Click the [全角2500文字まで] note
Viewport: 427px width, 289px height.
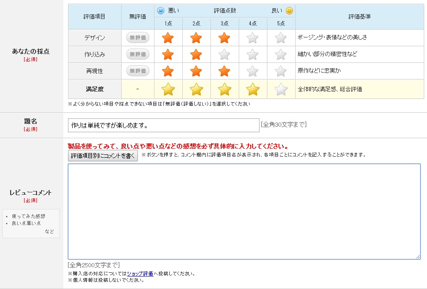click(x=93, y=265)
